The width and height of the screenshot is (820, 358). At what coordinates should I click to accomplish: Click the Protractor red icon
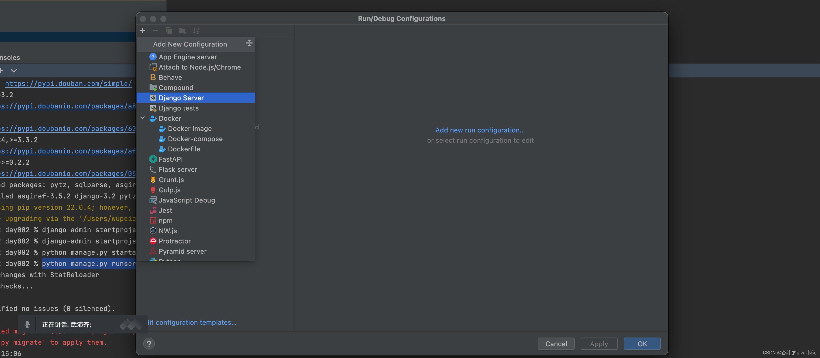[153, 241]
